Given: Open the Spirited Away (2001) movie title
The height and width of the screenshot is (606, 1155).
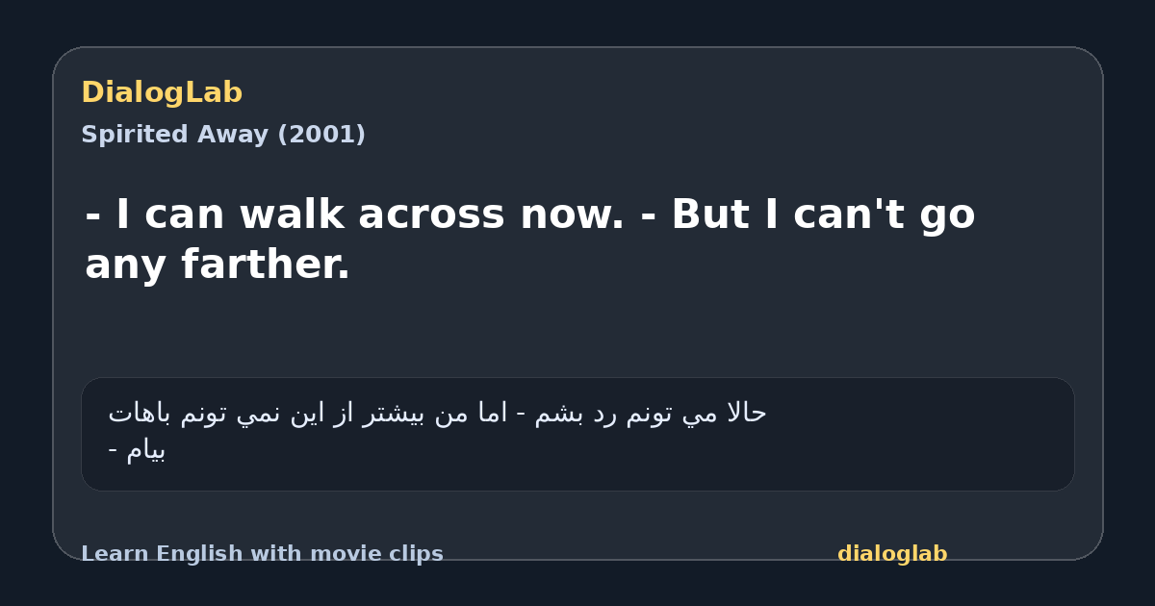Looking at the screenshot, I should (223, 135).
